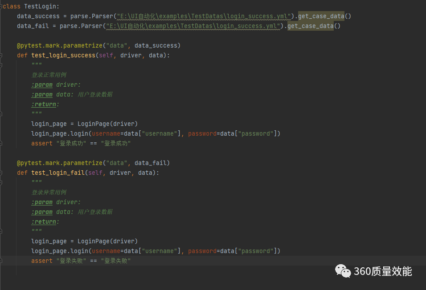The image size is (426, 290).
Task: Click the file path string on data_success line
Action: (x=204, y=16)
